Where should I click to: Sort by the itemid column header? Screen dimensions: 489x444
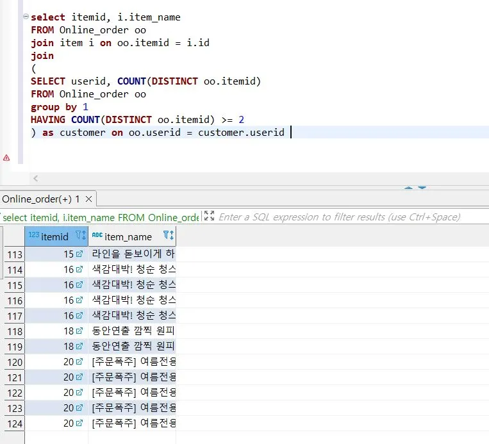coord(54,236)
